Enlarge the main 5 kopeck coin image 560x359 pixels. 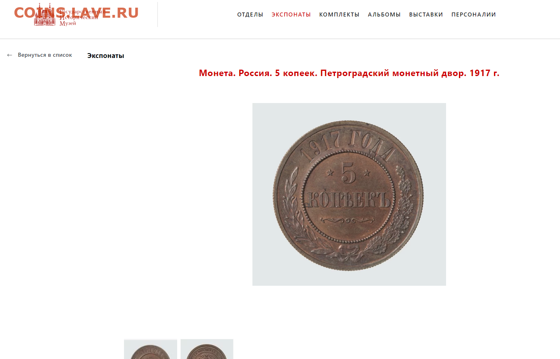tap(349, 194)
